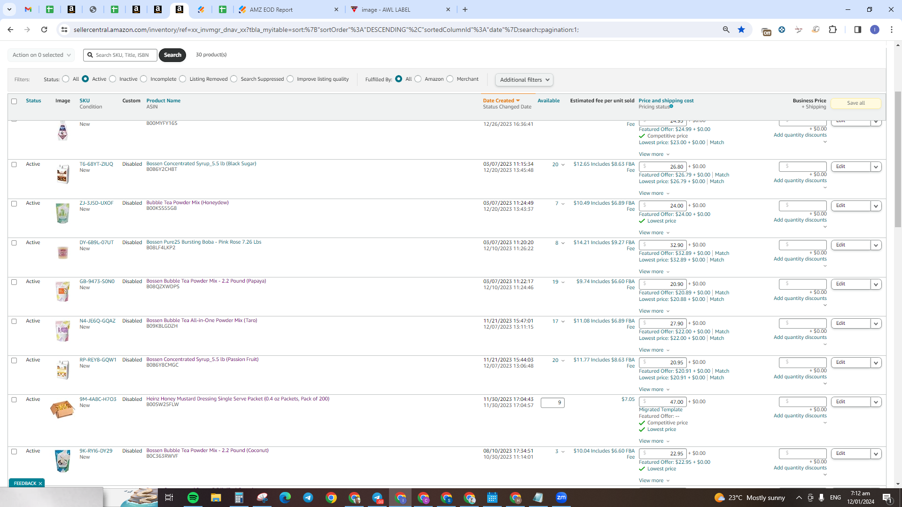This screenshot has width=902, height=507.
Task: Sort by Date Created column
Action: 501,100
